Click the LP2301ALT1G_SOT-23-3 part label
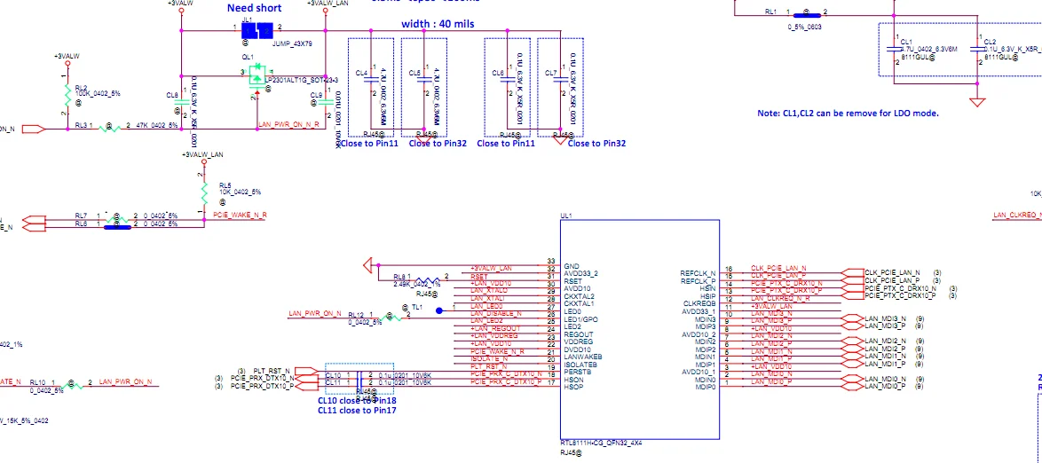Image resolution: width=1042 pixels, height=463 pixels. (x=300, y=80)
